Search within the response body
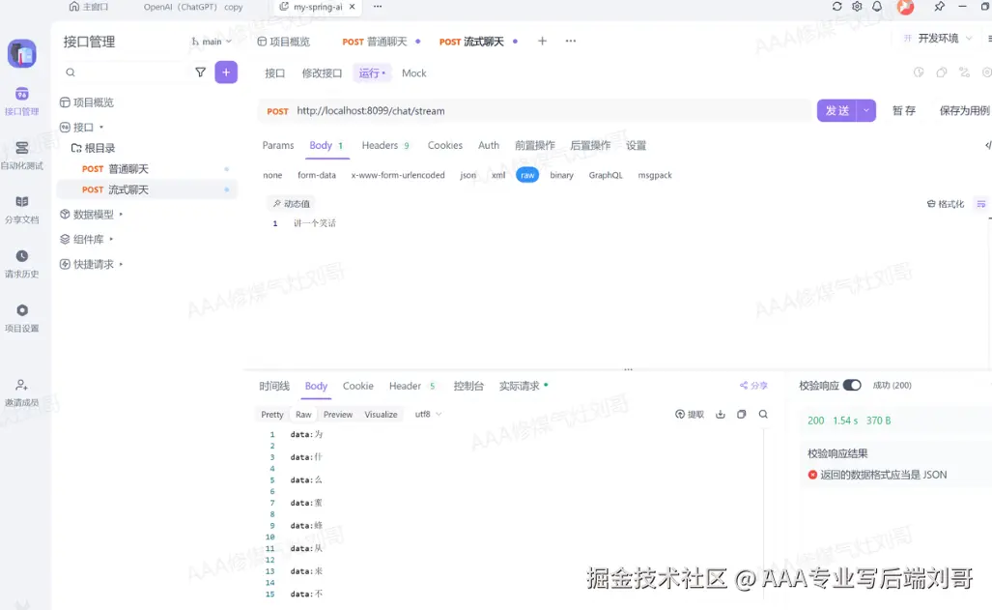 coord(763,415)
